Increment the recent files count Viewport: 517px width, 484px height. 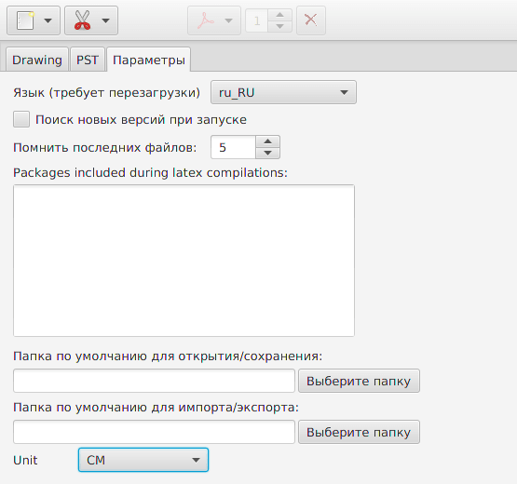[267, 141]
